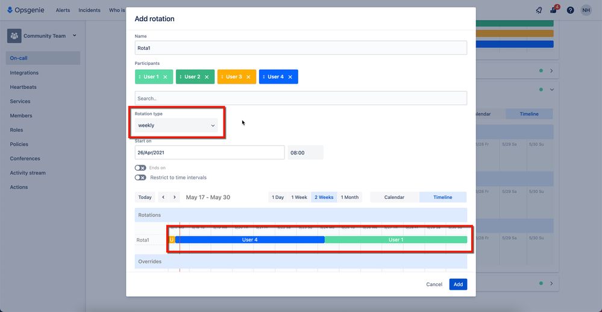Click the Who is on-call nav item
The height and width of the screenshot is (312, 602).
(117, 10)
